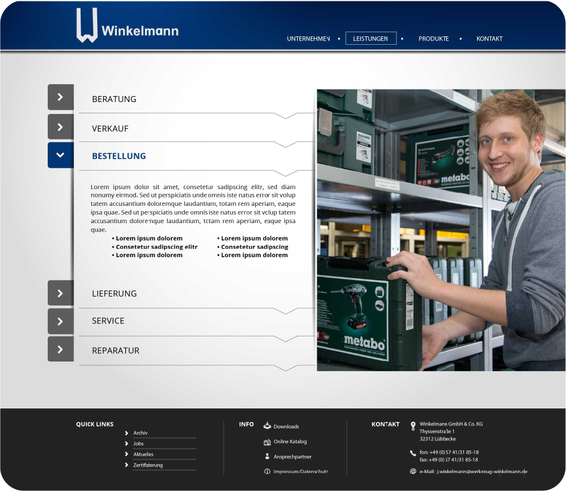Go to Kontakt in the navigation bar
This screenshot has height=491, width=566.
coord(489,39)
